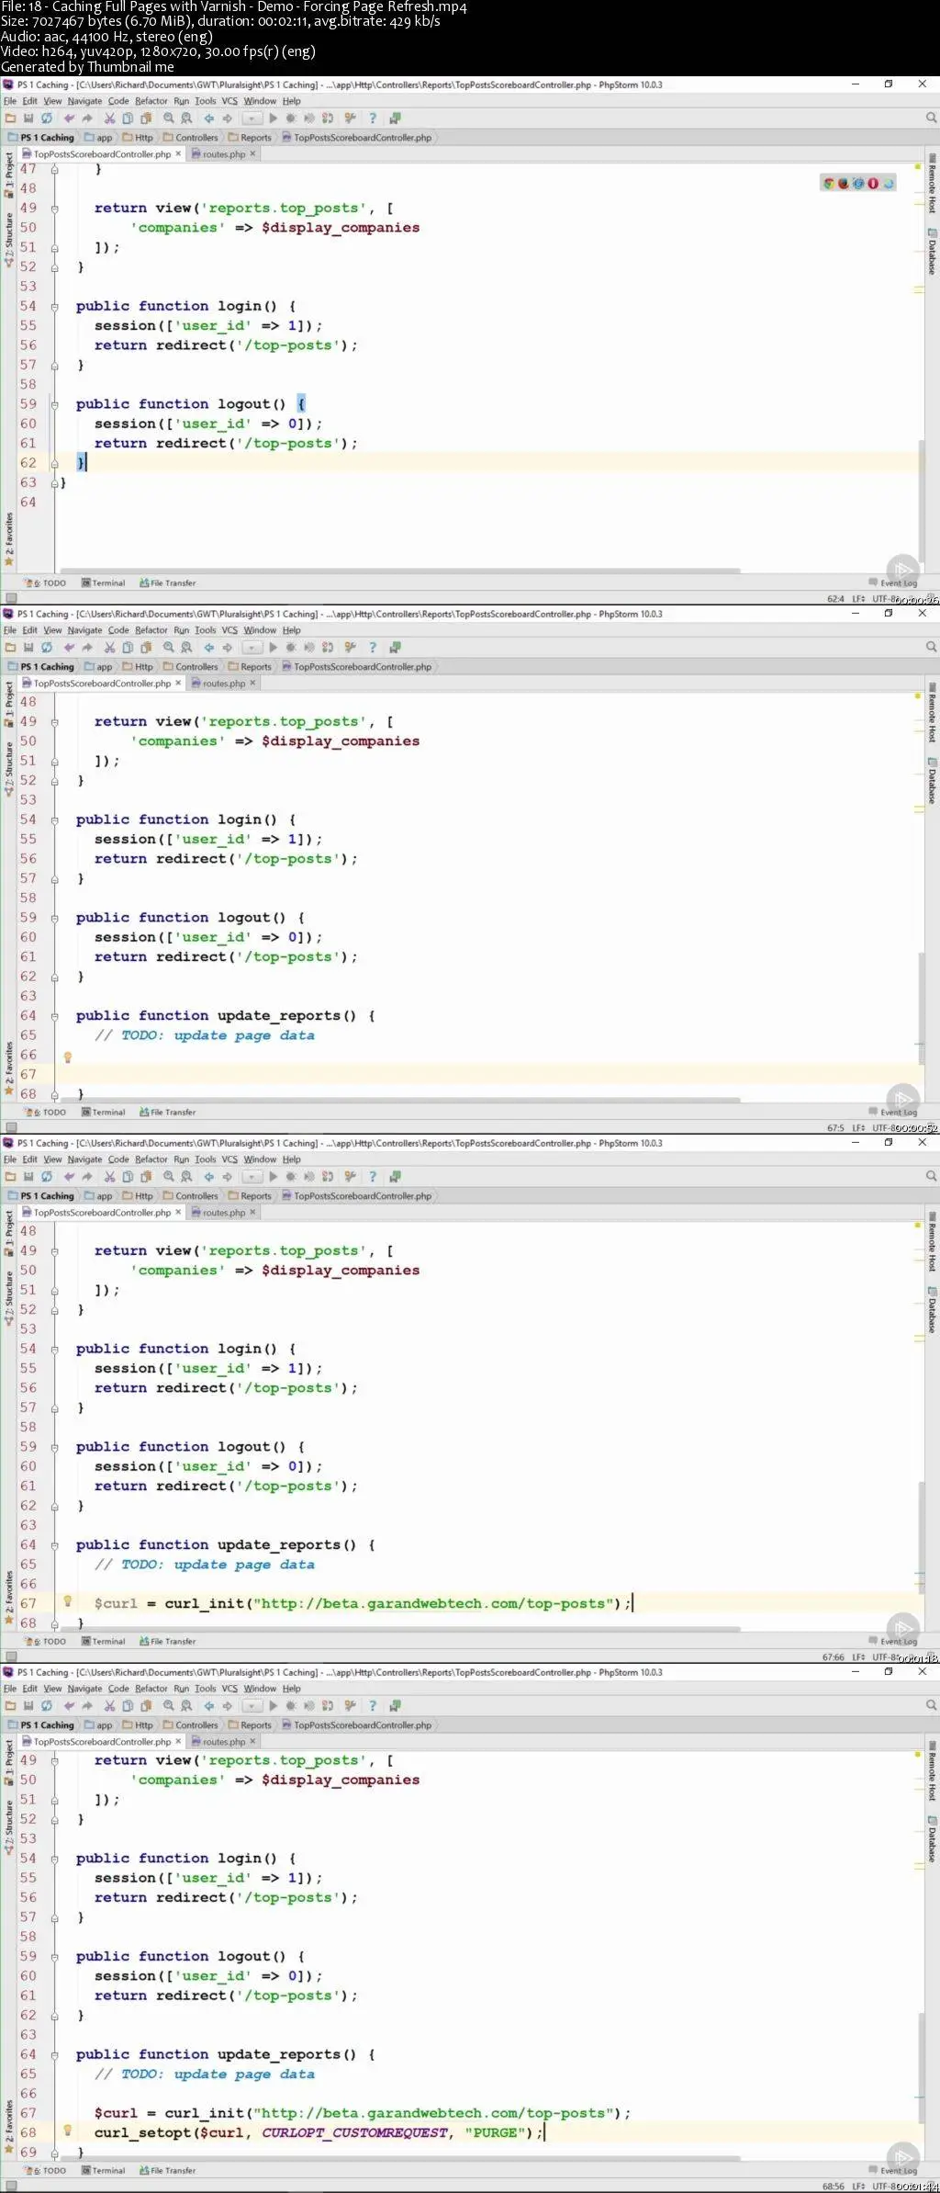Collapse login() at line 54 in first frame
Image resolution: width=940 pixels, height=2193 pixels.
[x=55, y=307]
